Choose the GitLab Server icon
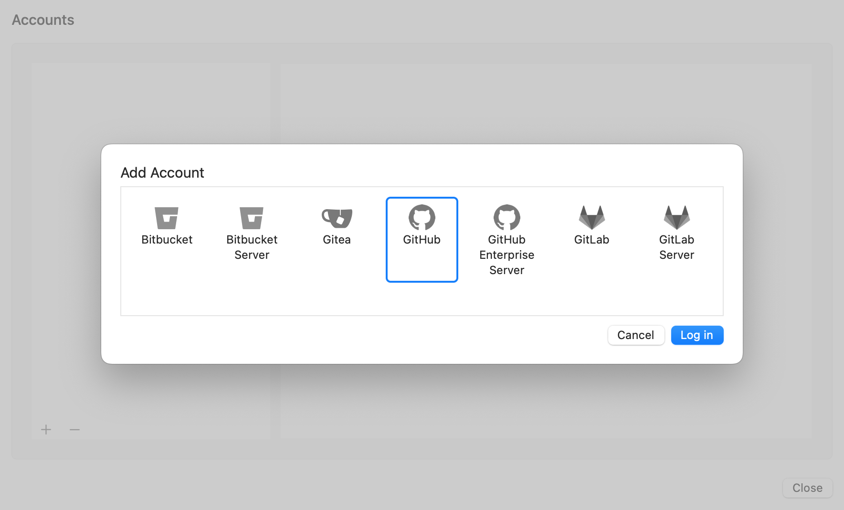Screen dimensions: 844x510 (676, 217)
